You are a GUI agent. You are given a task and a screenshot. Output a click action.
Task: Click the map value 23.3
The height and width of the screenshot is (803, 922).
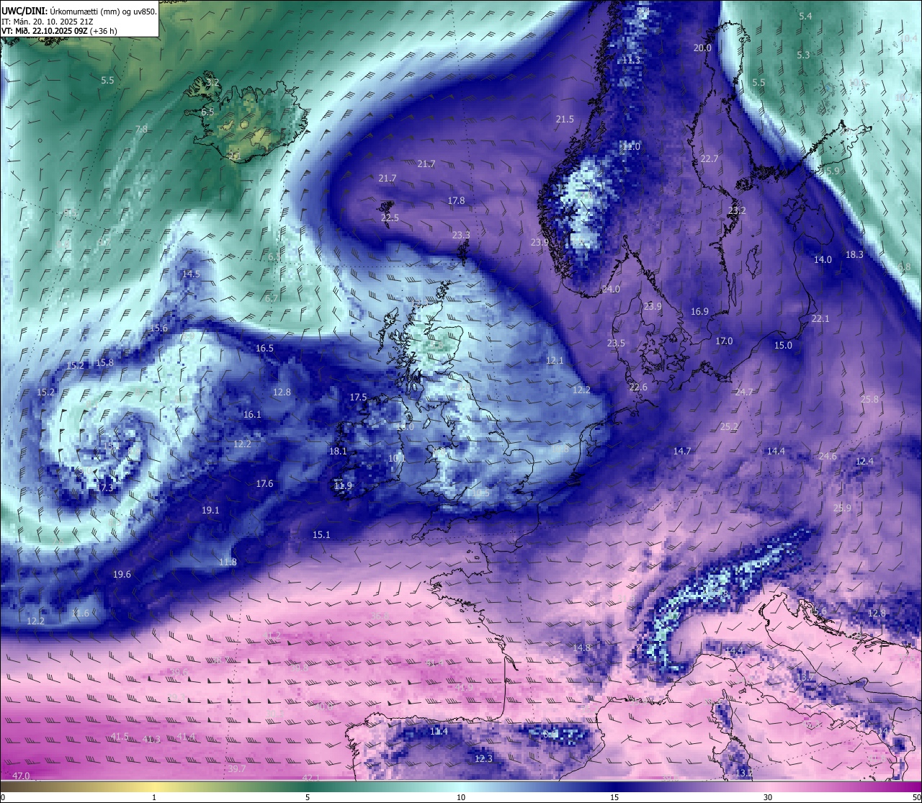tap(461, 235)
